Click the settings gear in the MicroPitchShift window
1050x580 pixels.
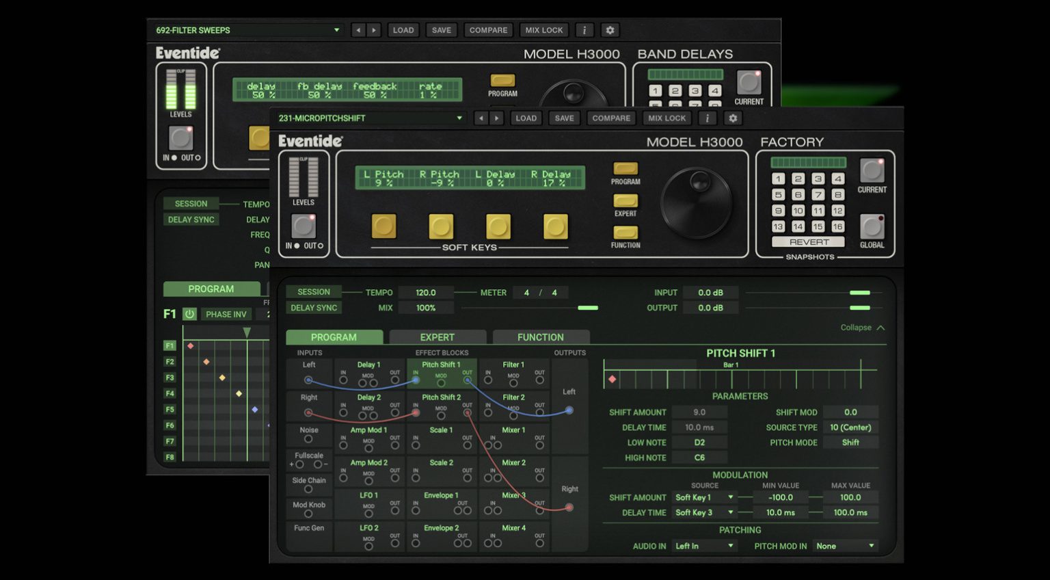(x=733, y=118)
